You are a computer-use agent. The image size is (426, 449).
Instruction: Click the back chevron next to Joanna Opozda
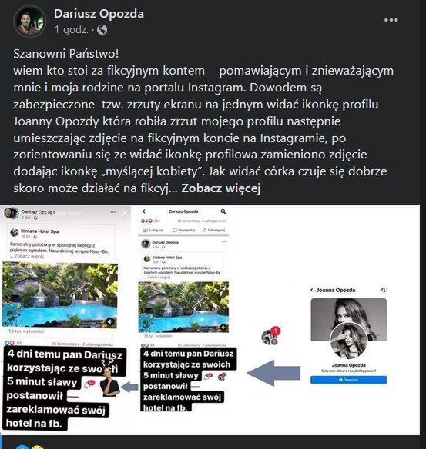(x=312, y=290)
